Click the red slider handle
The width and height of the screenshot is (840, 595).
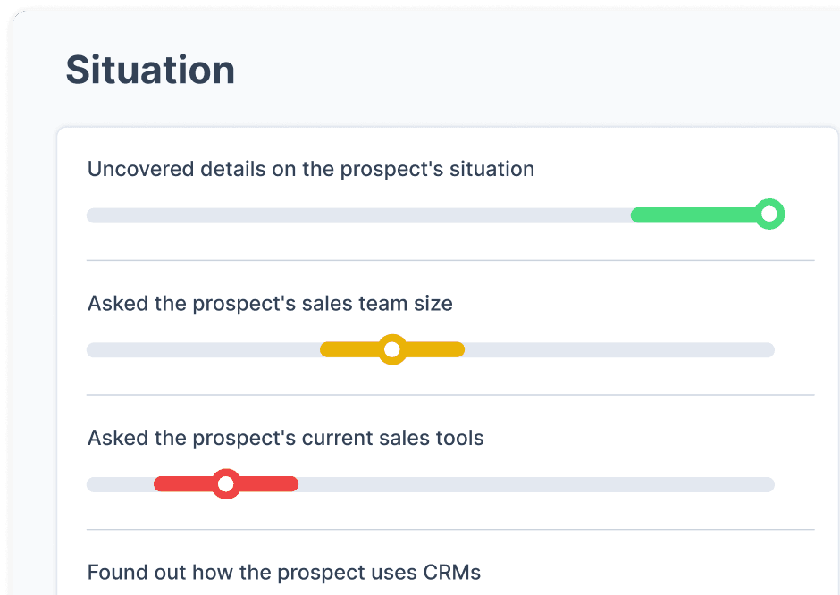pyautogui.click(x=226, y=483)
